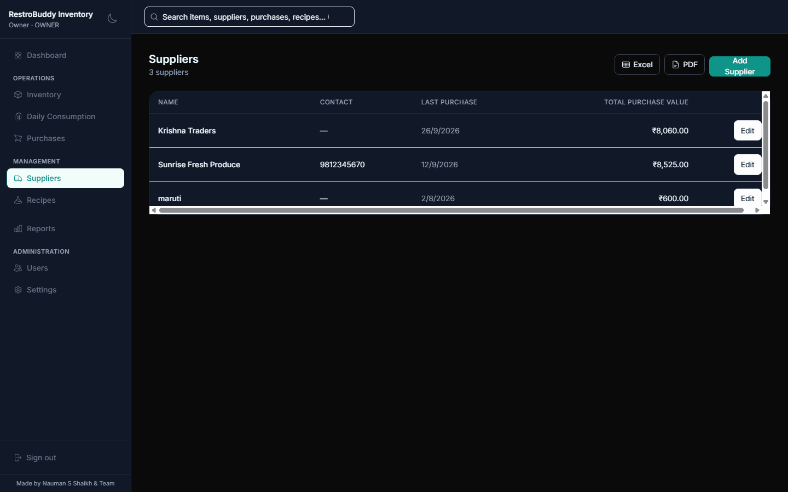This screenshot has height=492, width=788.
Task: Click the Daily Consumption clipboard icon
Action: [18, 116]
